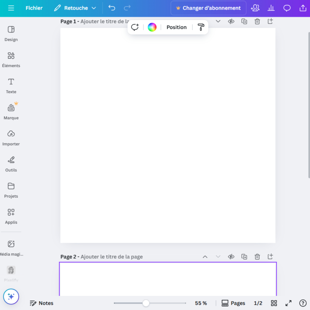Delete Page 1 with trash icon
Image resolution: width=310 pixels, height=310 pixels.
click(257, 21)
